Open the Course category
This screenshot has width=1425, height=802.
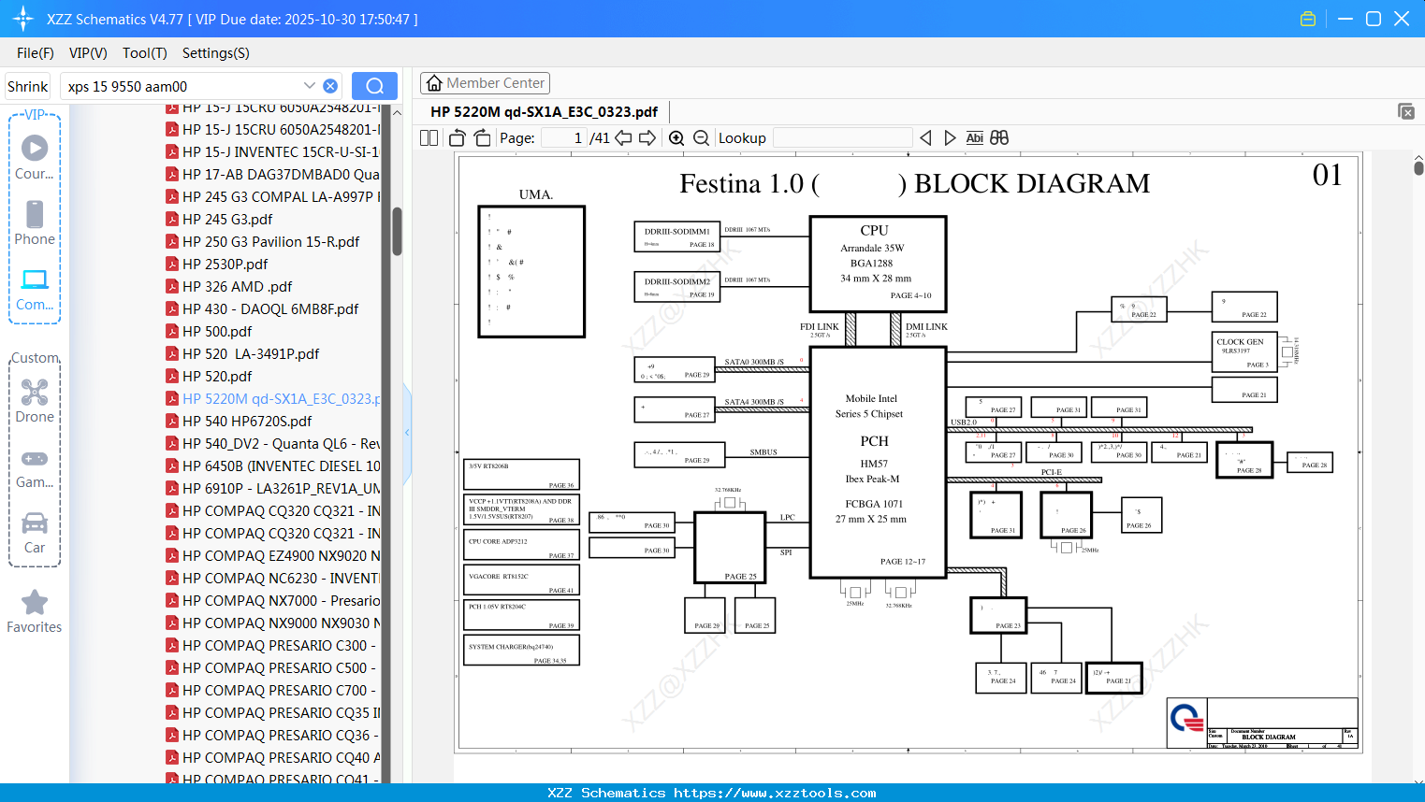(35, 158)
